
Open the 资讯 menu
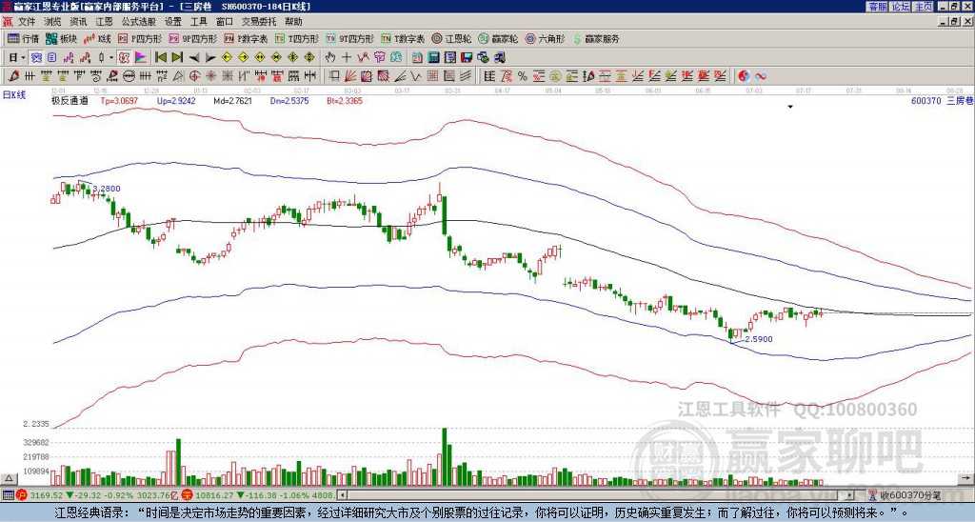click(78, 22)
